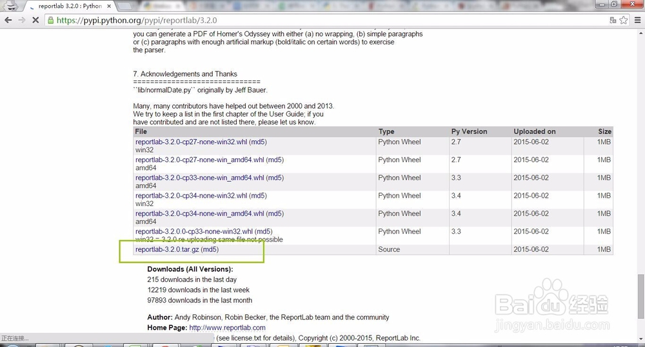645x347 pixels.
Task: Download reportlab-3.2.0-cp27-none-win32.whl
Action: click(x=192, y=142)
